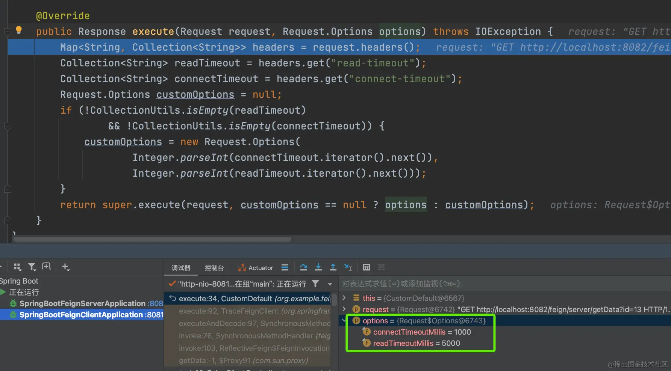The image size is (671, 371).
Task: Click the open in new tab icon
Action: 46,267
